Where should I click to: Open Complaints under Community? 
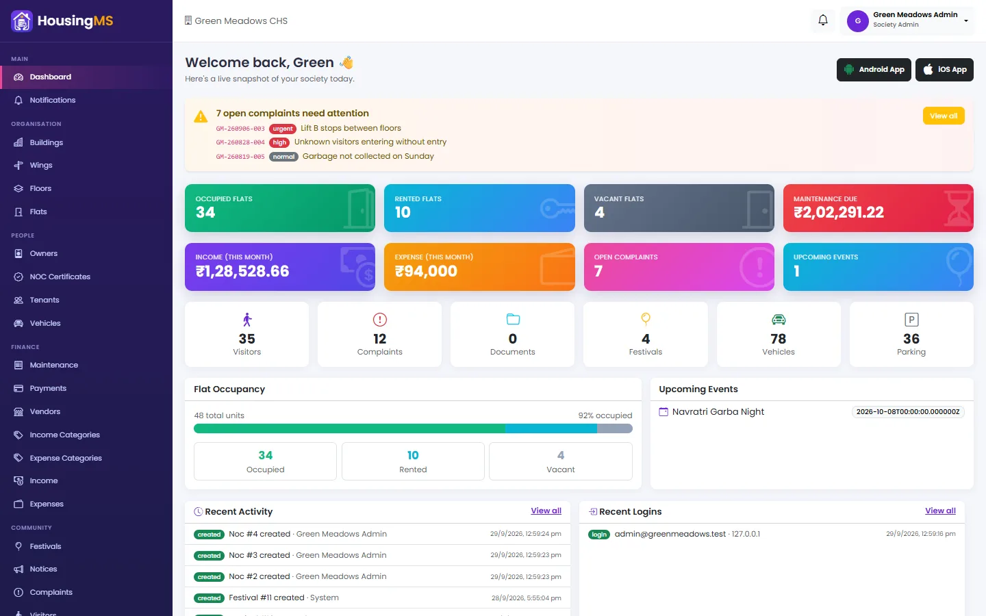[x=86, y=593]
